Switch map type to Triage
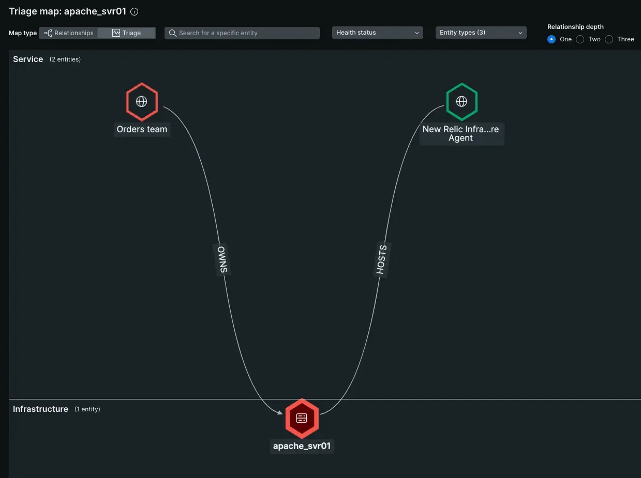Viewport: 641px width, 478px height. point(126,33)
